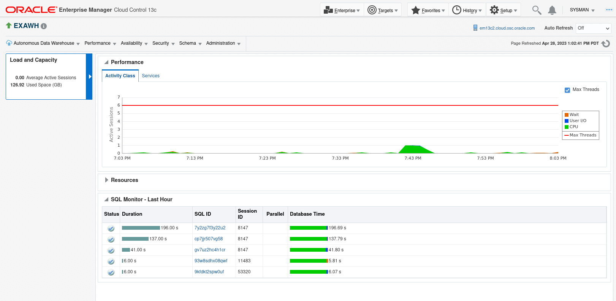Viewport: 616px width, 301px height.
Task: Select the Activity Class tab
Action: tap(120, 76)
